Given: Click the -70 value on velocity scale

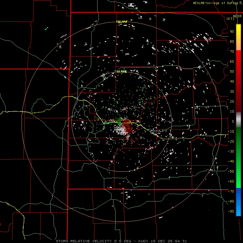Looking at the screenshot, I should click(x=231, y=191).
